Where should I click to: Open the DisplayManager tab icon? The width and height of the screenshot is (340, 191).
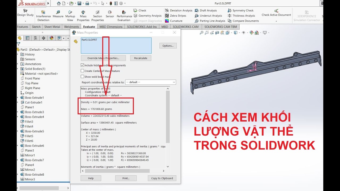click(52, 38)
